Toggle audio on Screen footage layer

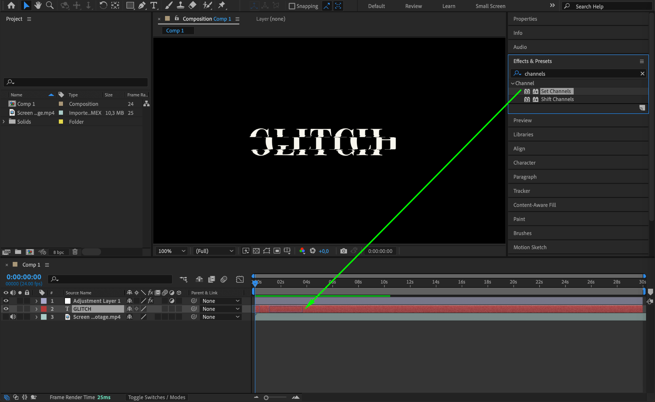[x=13, y=317]
